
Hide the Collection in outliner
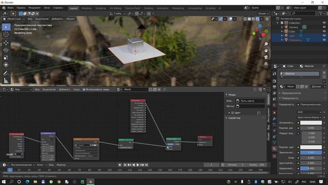click(x=324, y=23)
